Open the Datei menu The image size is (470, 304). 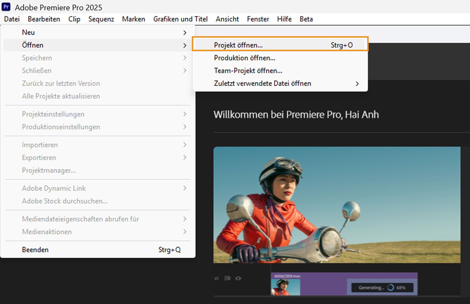12,19
